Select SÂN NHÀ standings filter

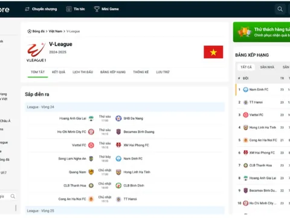pyautogui.click(x=267, y=67)
